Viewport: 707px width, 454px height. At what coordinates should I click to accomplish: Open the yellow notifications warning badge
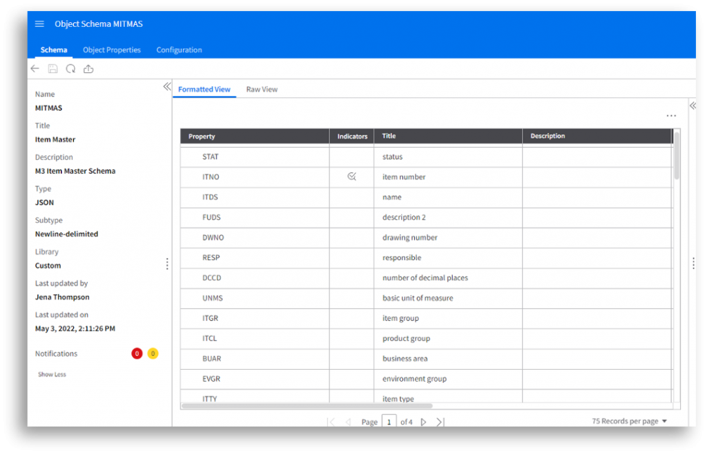point(153,353)
